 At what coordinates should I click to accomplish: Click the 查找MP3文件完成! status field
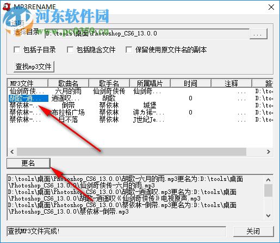click(x=116, y=231)
